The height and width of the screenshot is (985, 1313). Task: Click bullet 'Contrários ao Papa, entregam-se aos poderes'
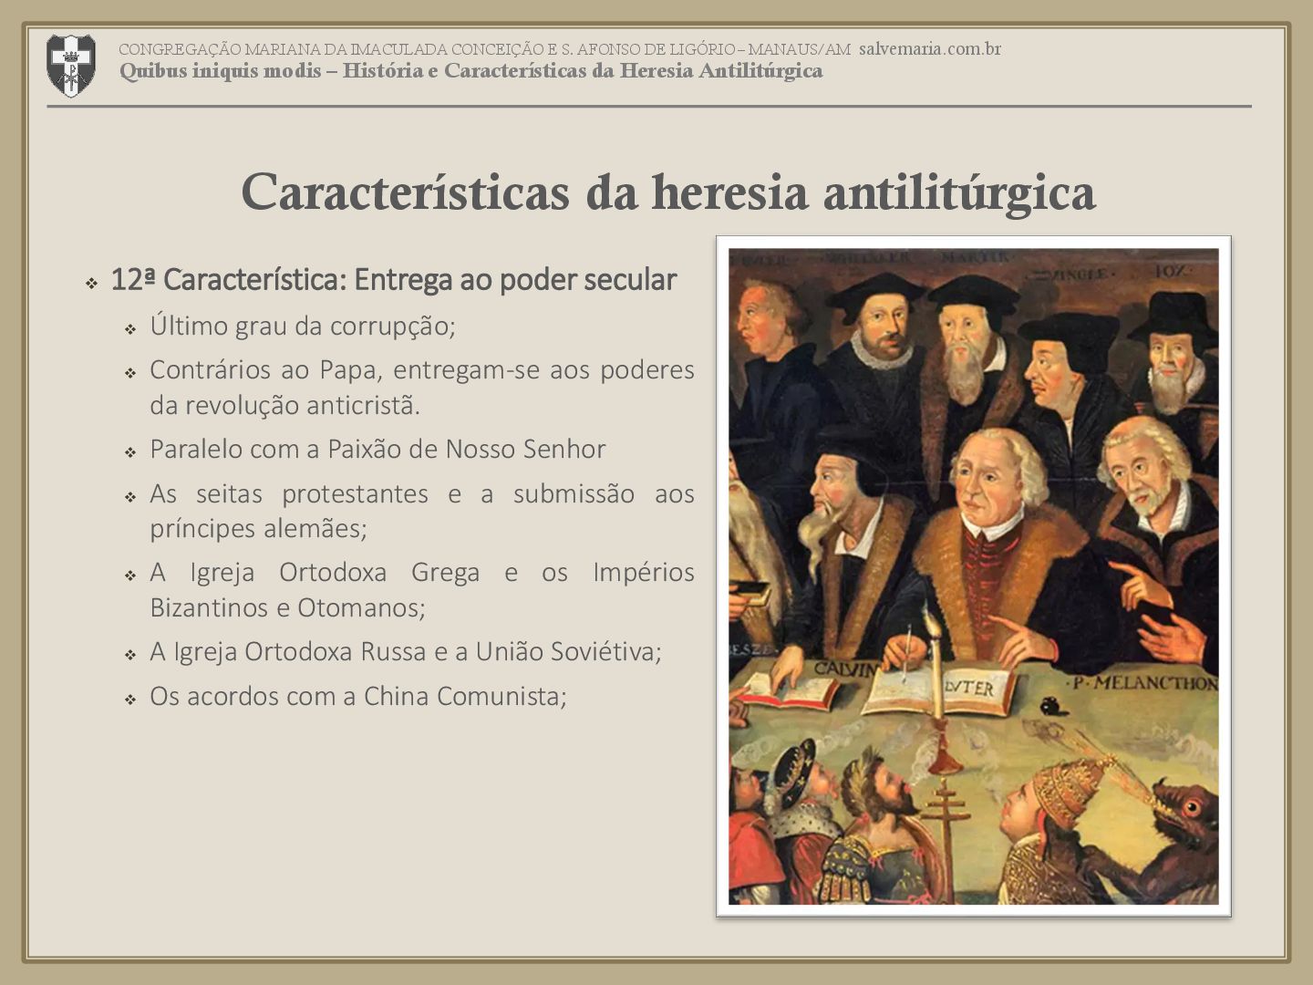422,388
